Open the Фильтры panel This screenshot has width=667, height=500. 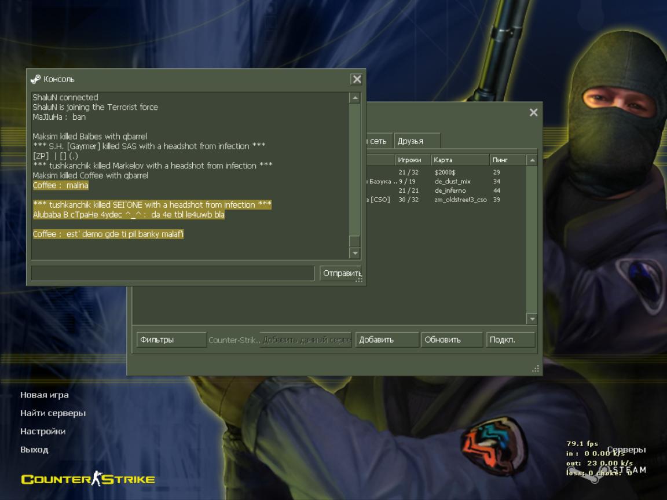(171, 340)
